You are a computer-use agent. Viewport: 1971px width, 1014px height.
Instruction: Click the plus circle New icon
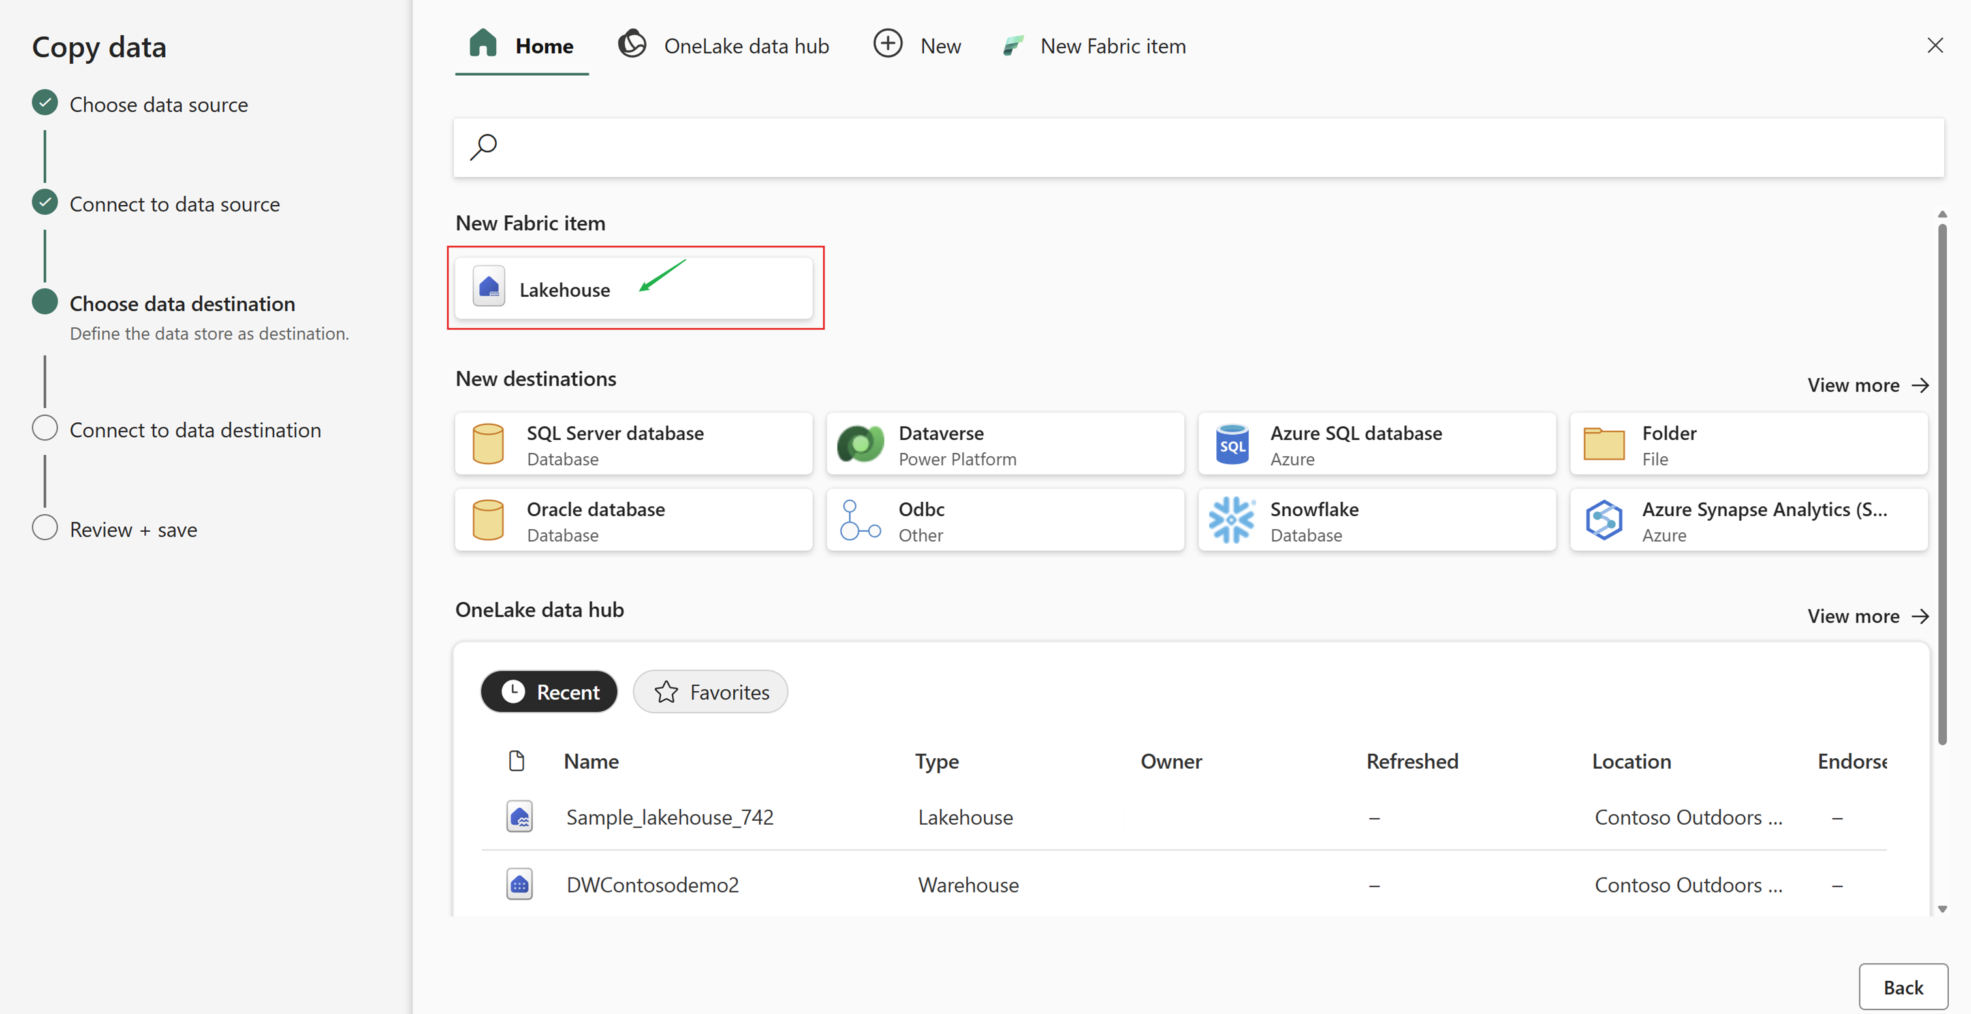887,44
